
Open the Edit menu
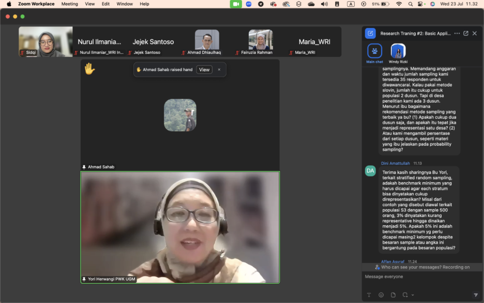pos(105,4)
